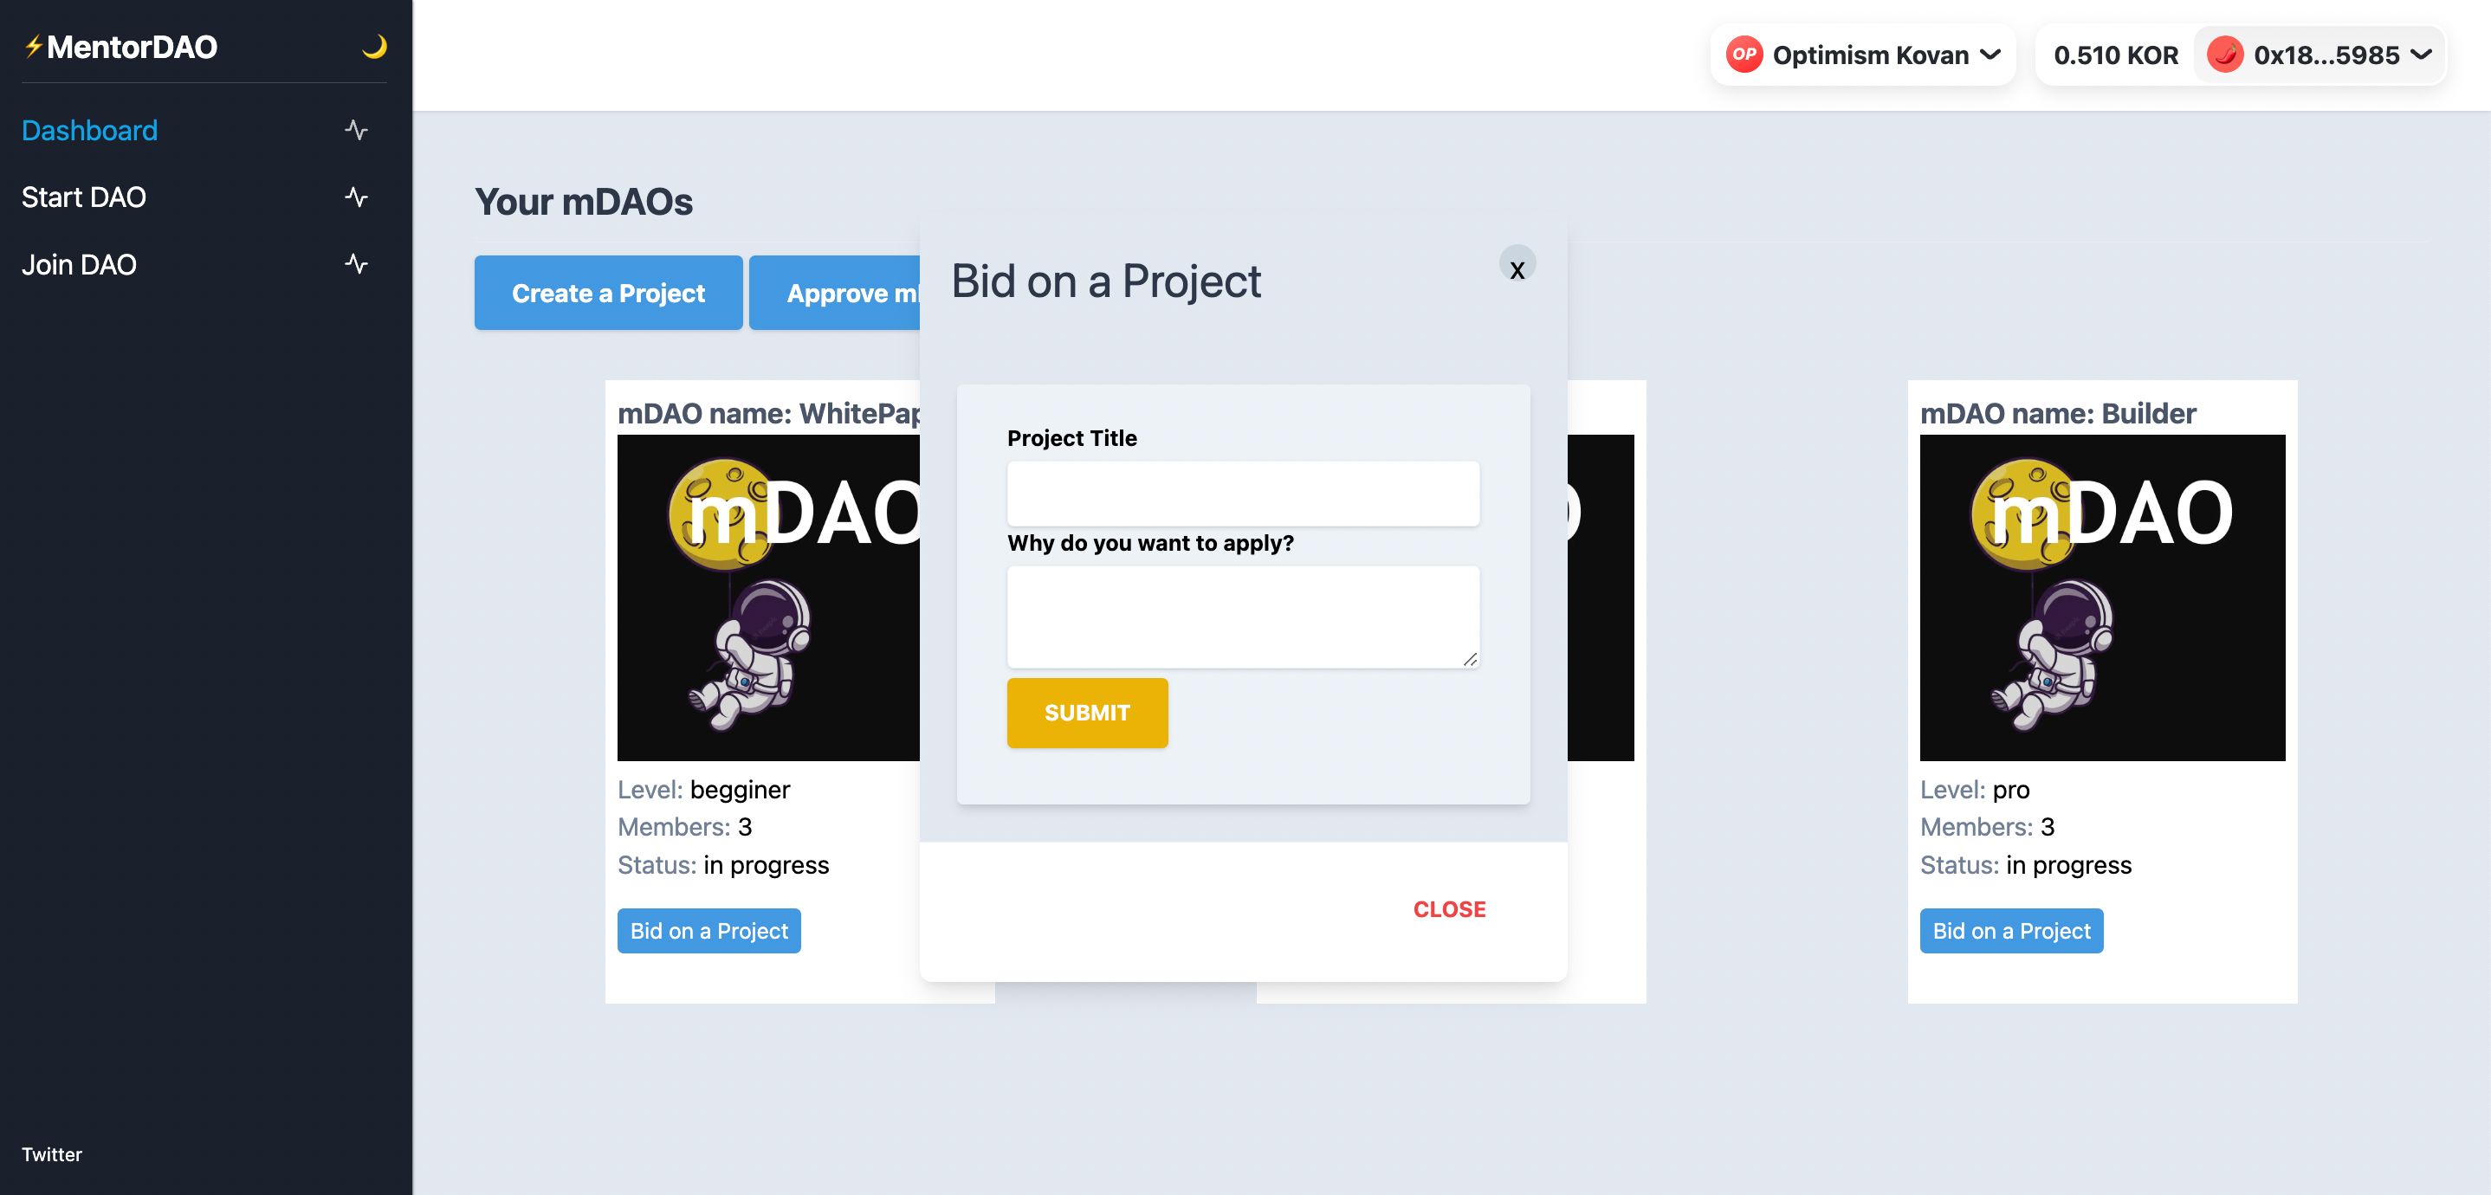Click the Dashboard activity icon
The image size is (2491, 1195).
click(x=356, y=129)
